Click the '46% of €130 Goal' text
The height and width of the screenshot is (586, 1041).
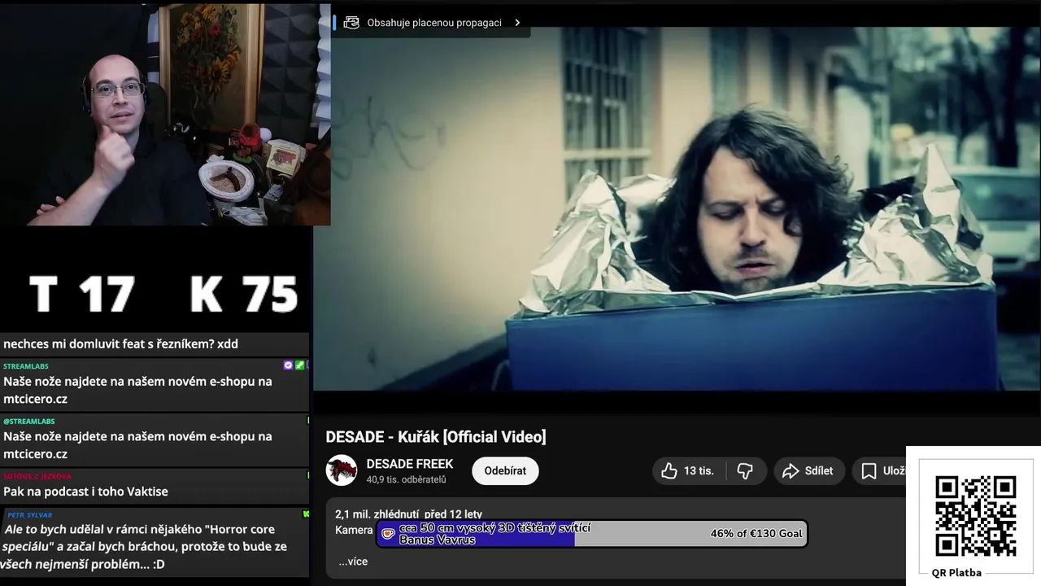coord(756,534)
